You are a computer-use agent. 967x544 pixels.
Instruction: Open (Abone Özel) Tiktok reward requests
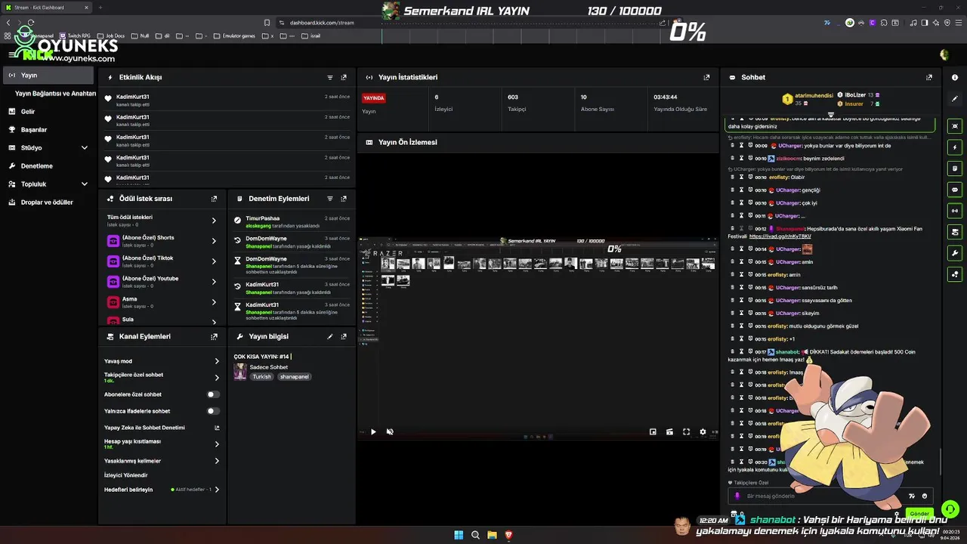(214, 261)
